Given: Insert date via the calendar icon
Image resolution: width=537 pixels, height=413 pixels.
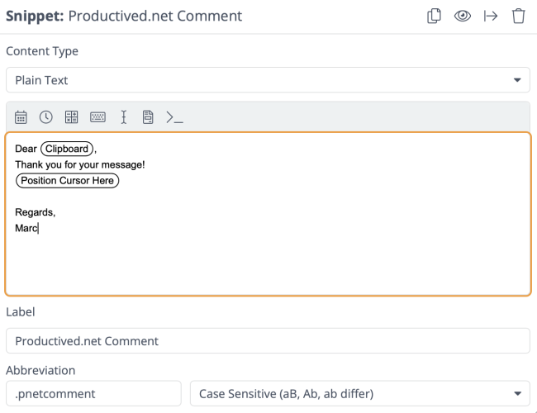Looking at the screenshot, I should pyautogui.click(x=21, y=117).
